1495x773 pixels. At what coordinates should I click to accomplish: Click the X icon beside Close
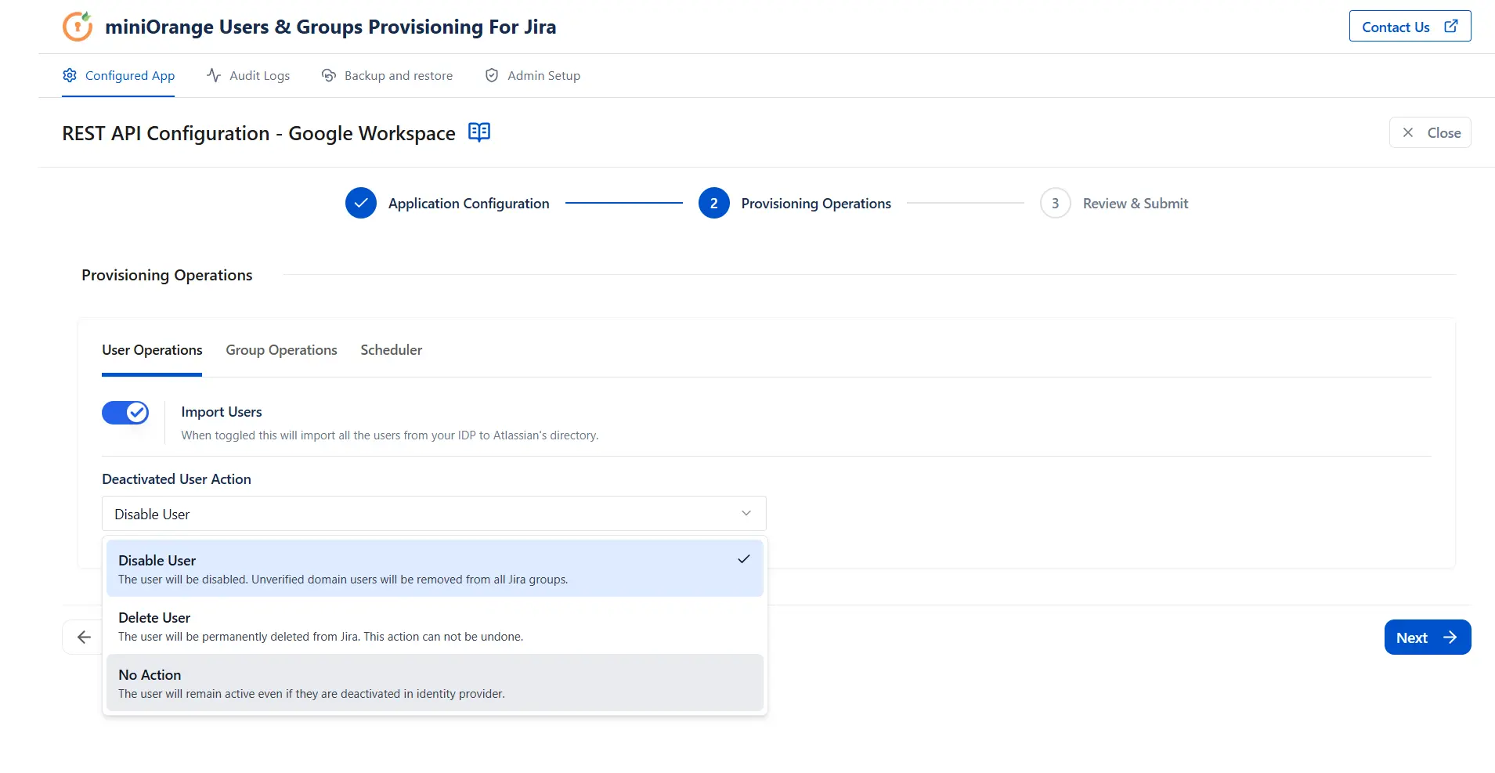pyautogui.click(x=1408, y=132)
